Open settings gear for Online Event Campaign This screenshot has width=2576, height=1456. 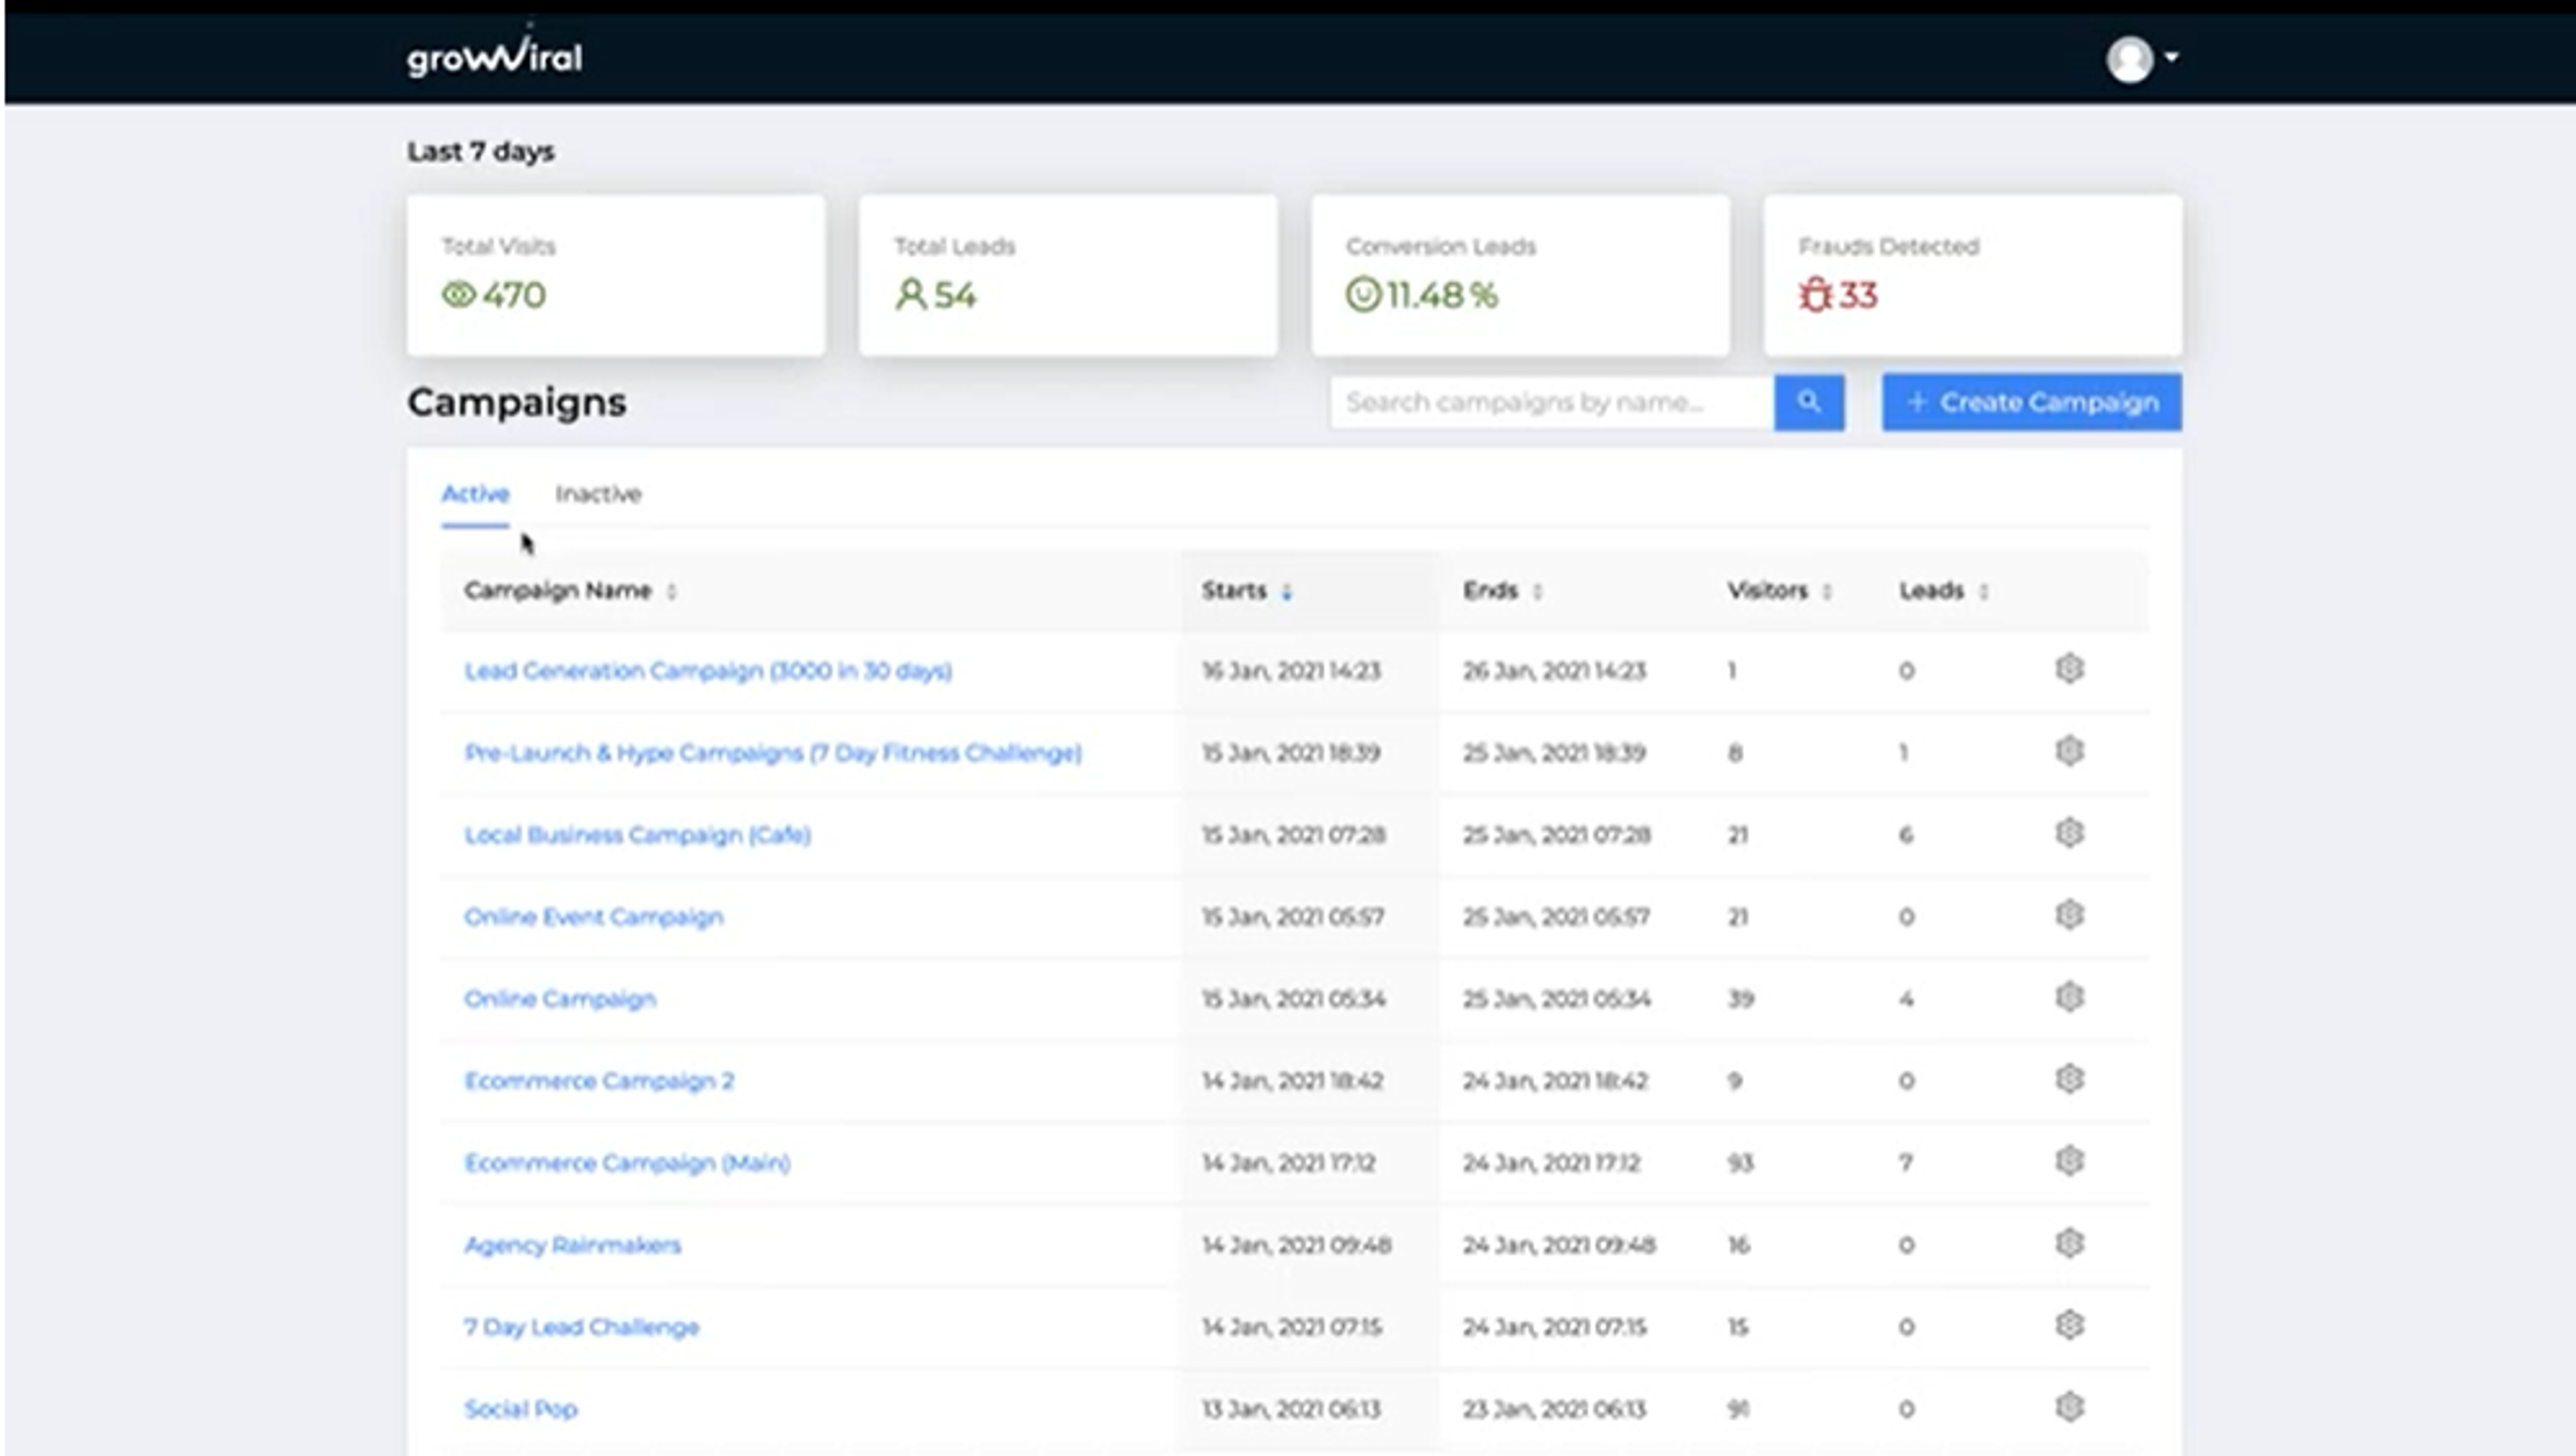[x=2069, y=914]
